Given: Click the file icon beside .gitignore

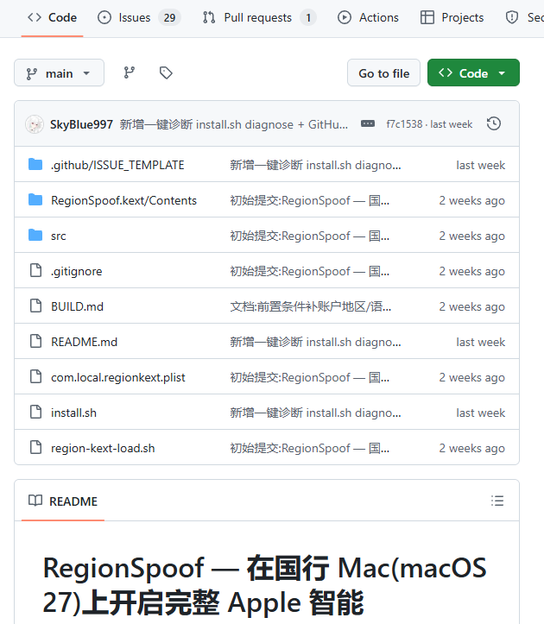Looking at the screenshot, I should tap(36, 270).
